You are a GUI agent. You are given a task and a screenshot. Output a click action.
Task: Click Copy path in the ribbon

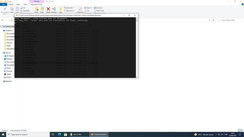[25, 11]
